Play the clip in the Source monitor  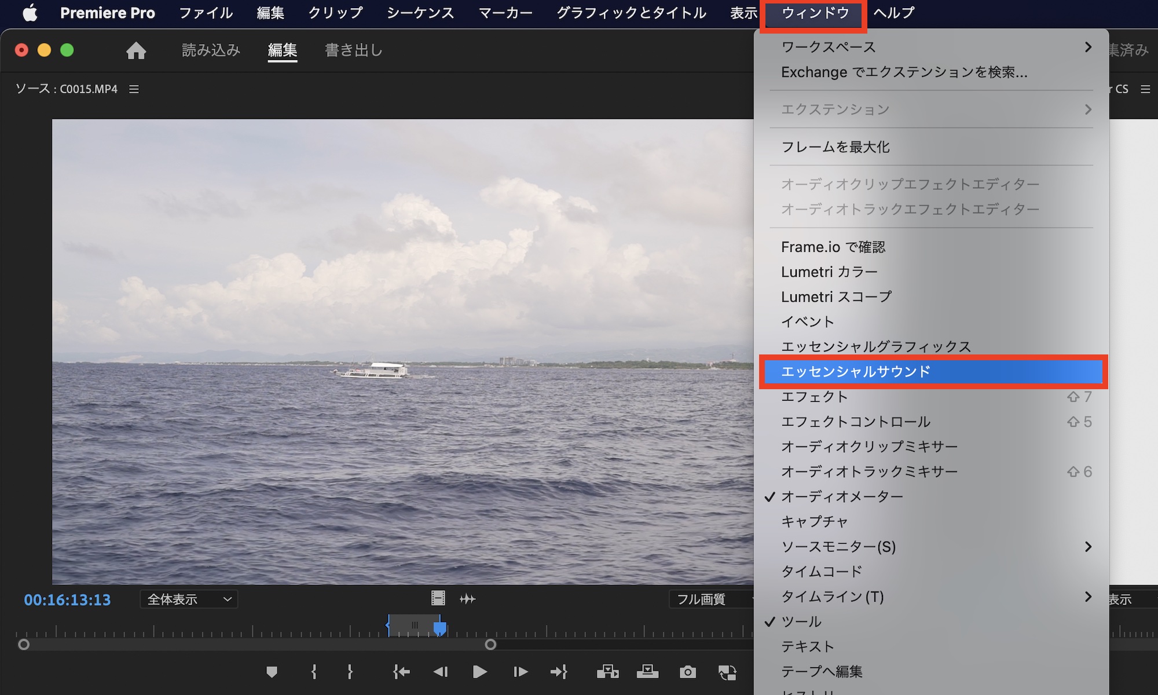coord(479,672)
